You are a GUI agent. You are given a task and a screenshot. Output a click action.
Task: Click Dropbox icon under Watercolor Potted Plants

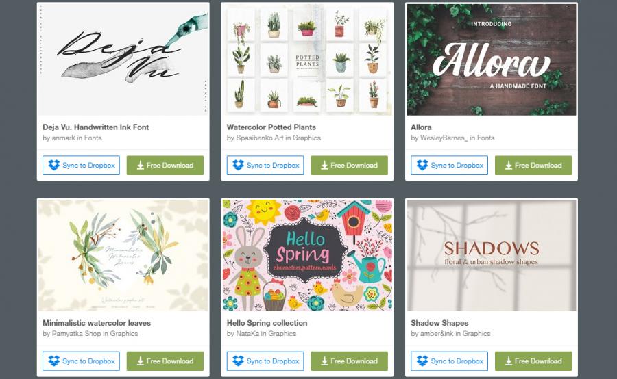tap(238, 166)
